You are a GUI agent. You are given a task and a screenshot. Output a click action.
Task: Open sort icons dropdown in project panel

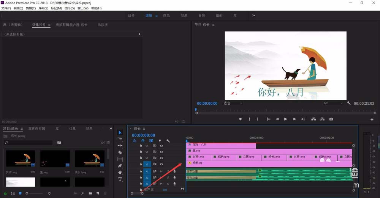point(49,193)
